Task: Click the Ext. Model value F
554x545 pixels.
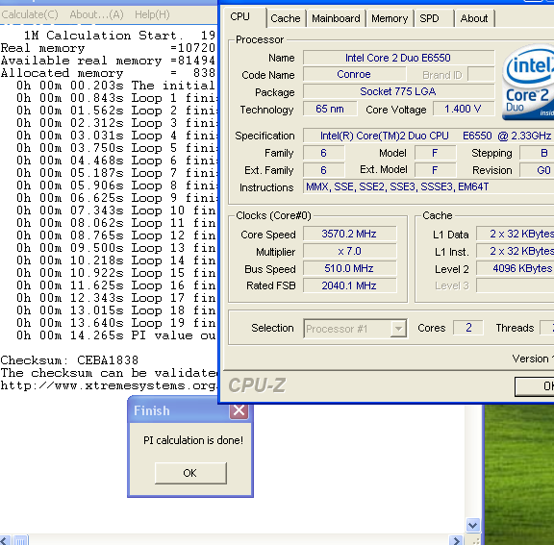Action: coord(435,170)
